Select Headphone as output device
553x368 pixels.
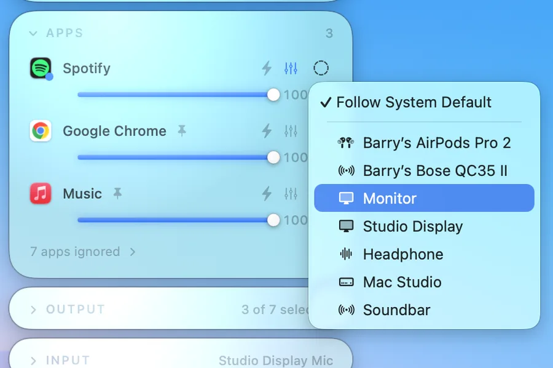424,254
